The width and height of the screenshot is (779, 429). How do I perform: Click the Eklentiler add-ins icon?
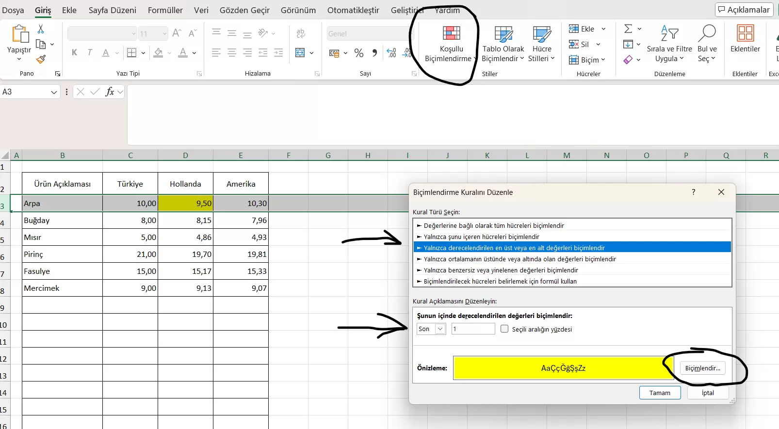pyautogui.click(x=745, y=33)
